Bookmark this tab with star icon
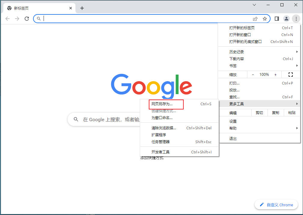303x215 pixels. point(265,19)
